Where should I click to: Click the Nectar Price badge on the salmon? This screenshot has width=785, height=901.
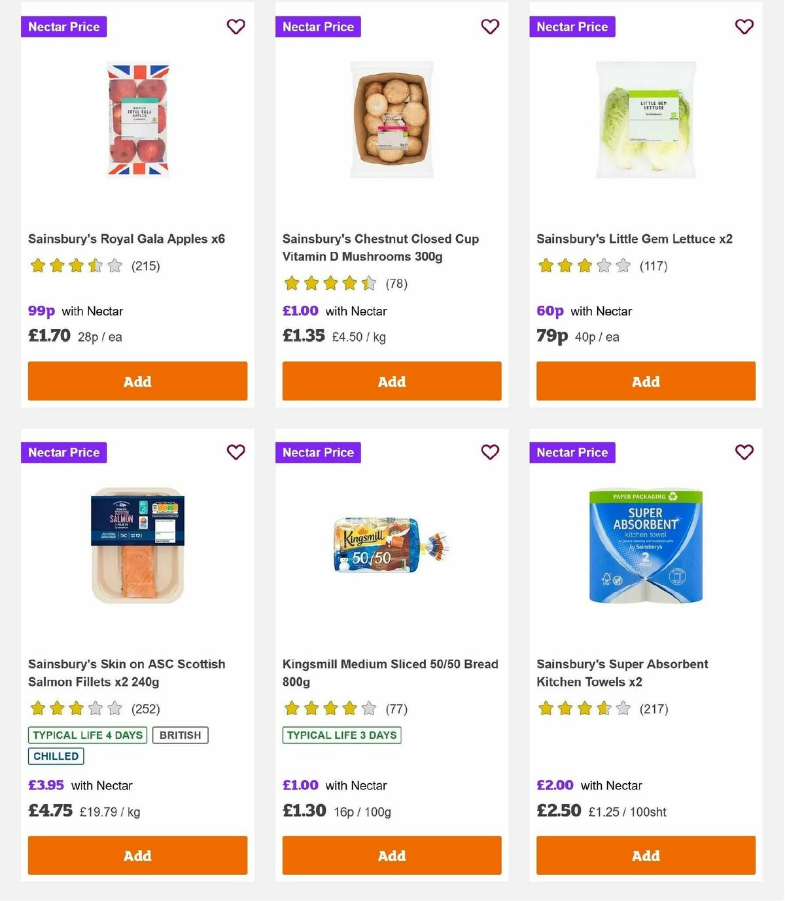coord(63,452)
